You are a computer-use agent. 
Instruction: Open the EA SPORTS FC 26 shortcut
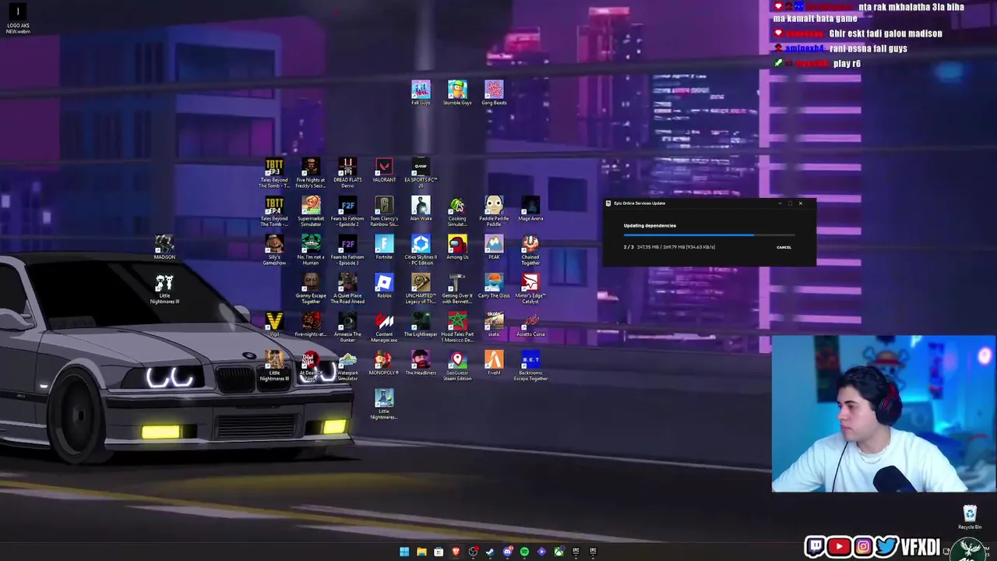click(421, 172)
